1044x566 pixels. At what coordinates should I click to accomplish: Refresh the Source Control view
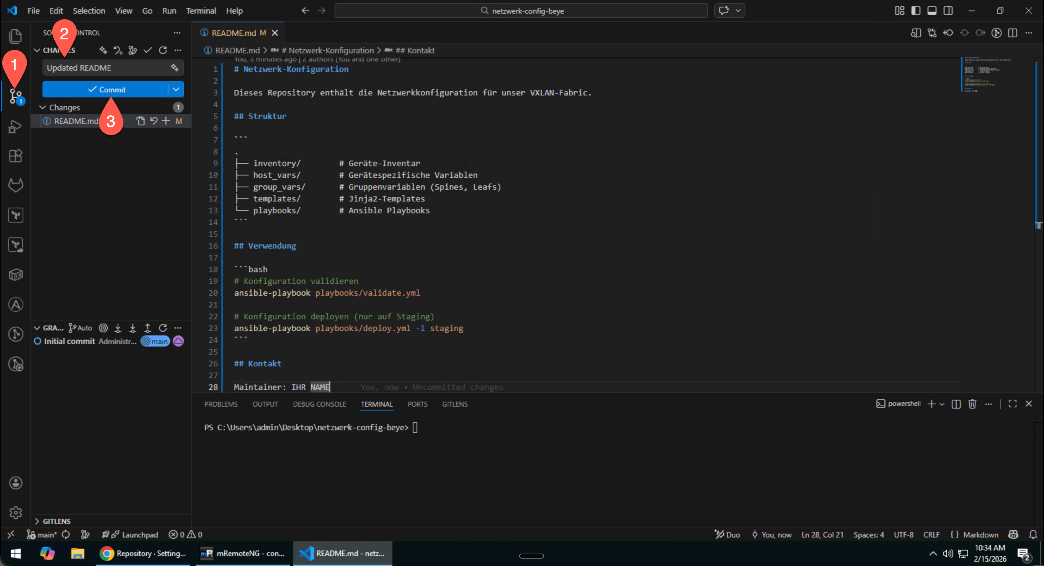click(x=163, y=50)
